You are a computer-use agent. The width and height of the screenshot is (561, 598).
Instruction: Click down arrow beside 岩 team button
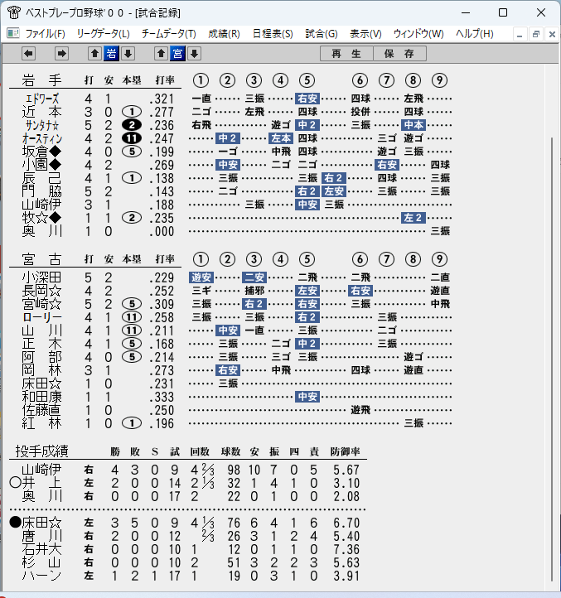coord(128,54)
